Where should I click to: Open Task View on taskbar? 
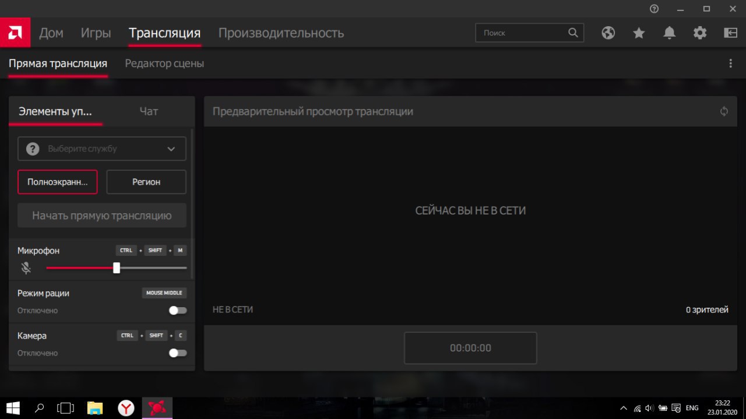click(66, 408)
